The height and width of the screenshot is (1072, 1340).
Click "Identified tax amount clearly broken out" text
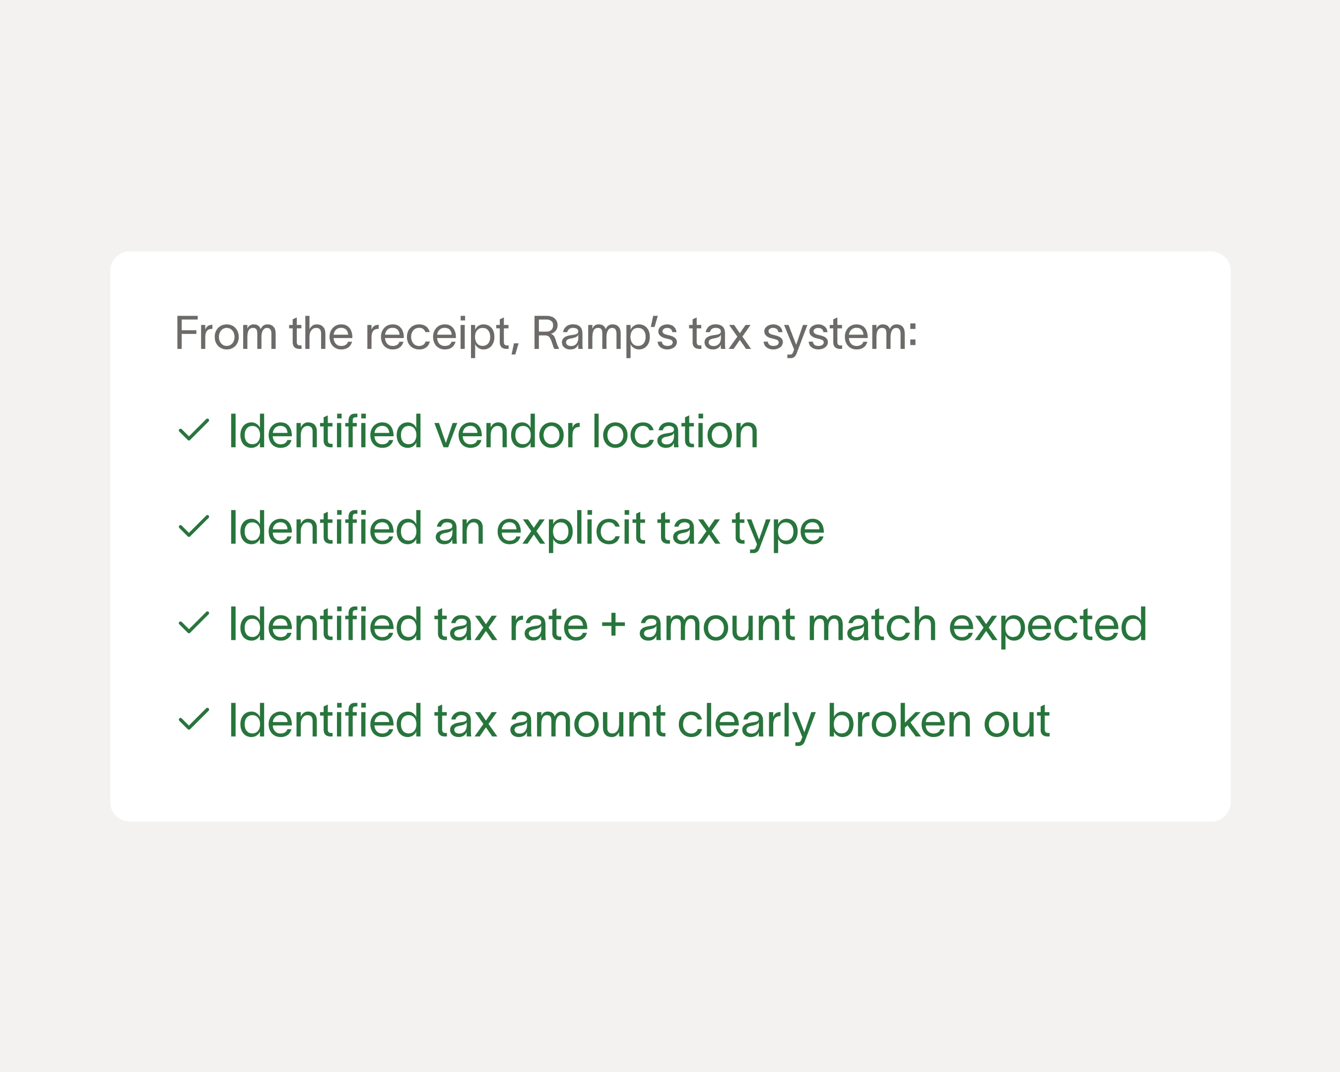point(639,721)
